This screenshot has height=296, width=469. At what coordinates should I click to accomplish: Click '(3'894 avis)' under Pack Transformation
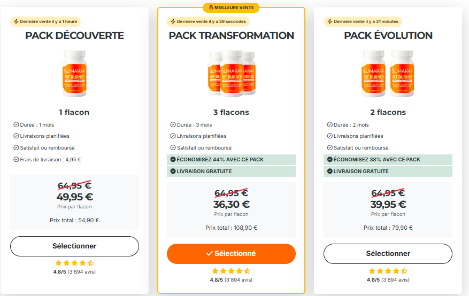(x=240, y=279)
